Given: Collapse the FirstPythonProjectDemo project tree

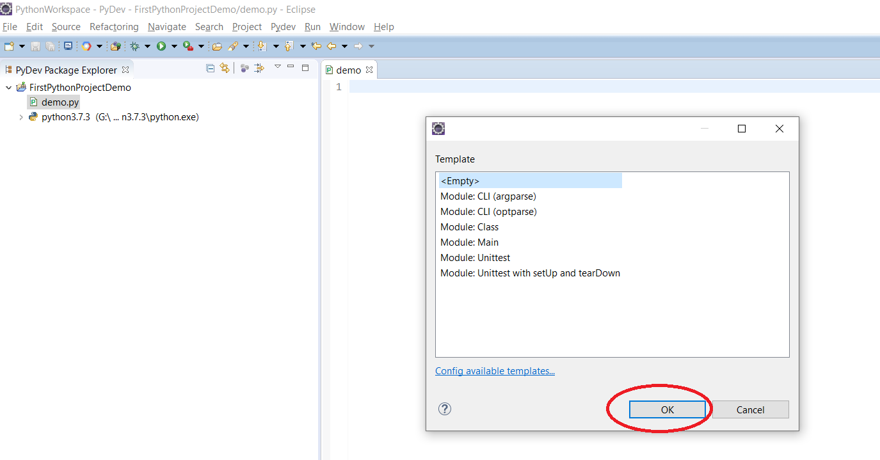Looking at the screenshot, I should (8, 88).
